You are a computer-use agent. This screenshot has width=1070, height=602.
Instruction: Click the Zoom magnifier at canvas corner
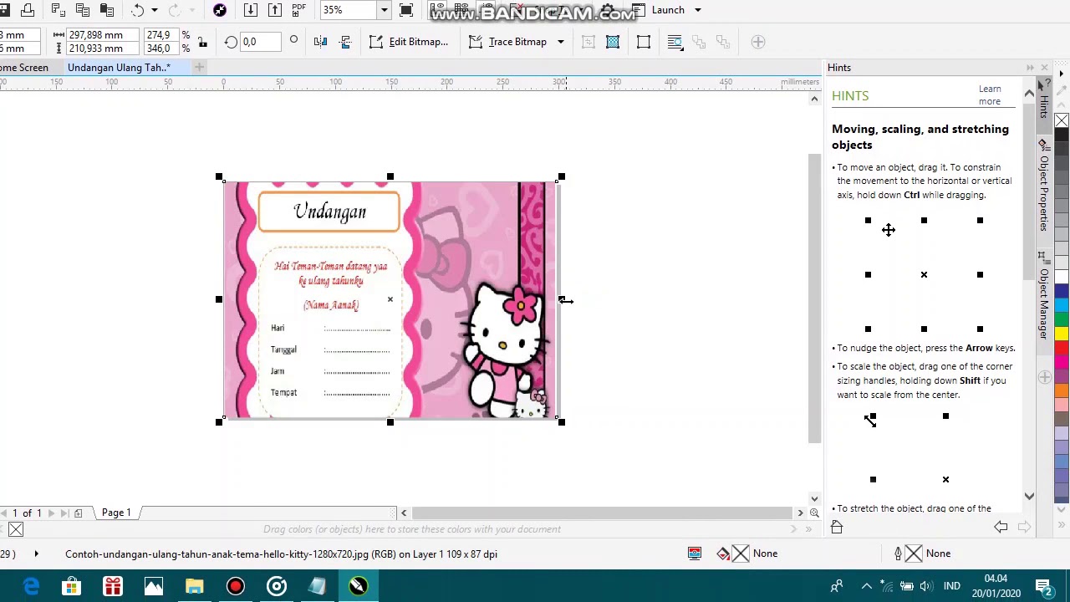[x=814, y=513]
